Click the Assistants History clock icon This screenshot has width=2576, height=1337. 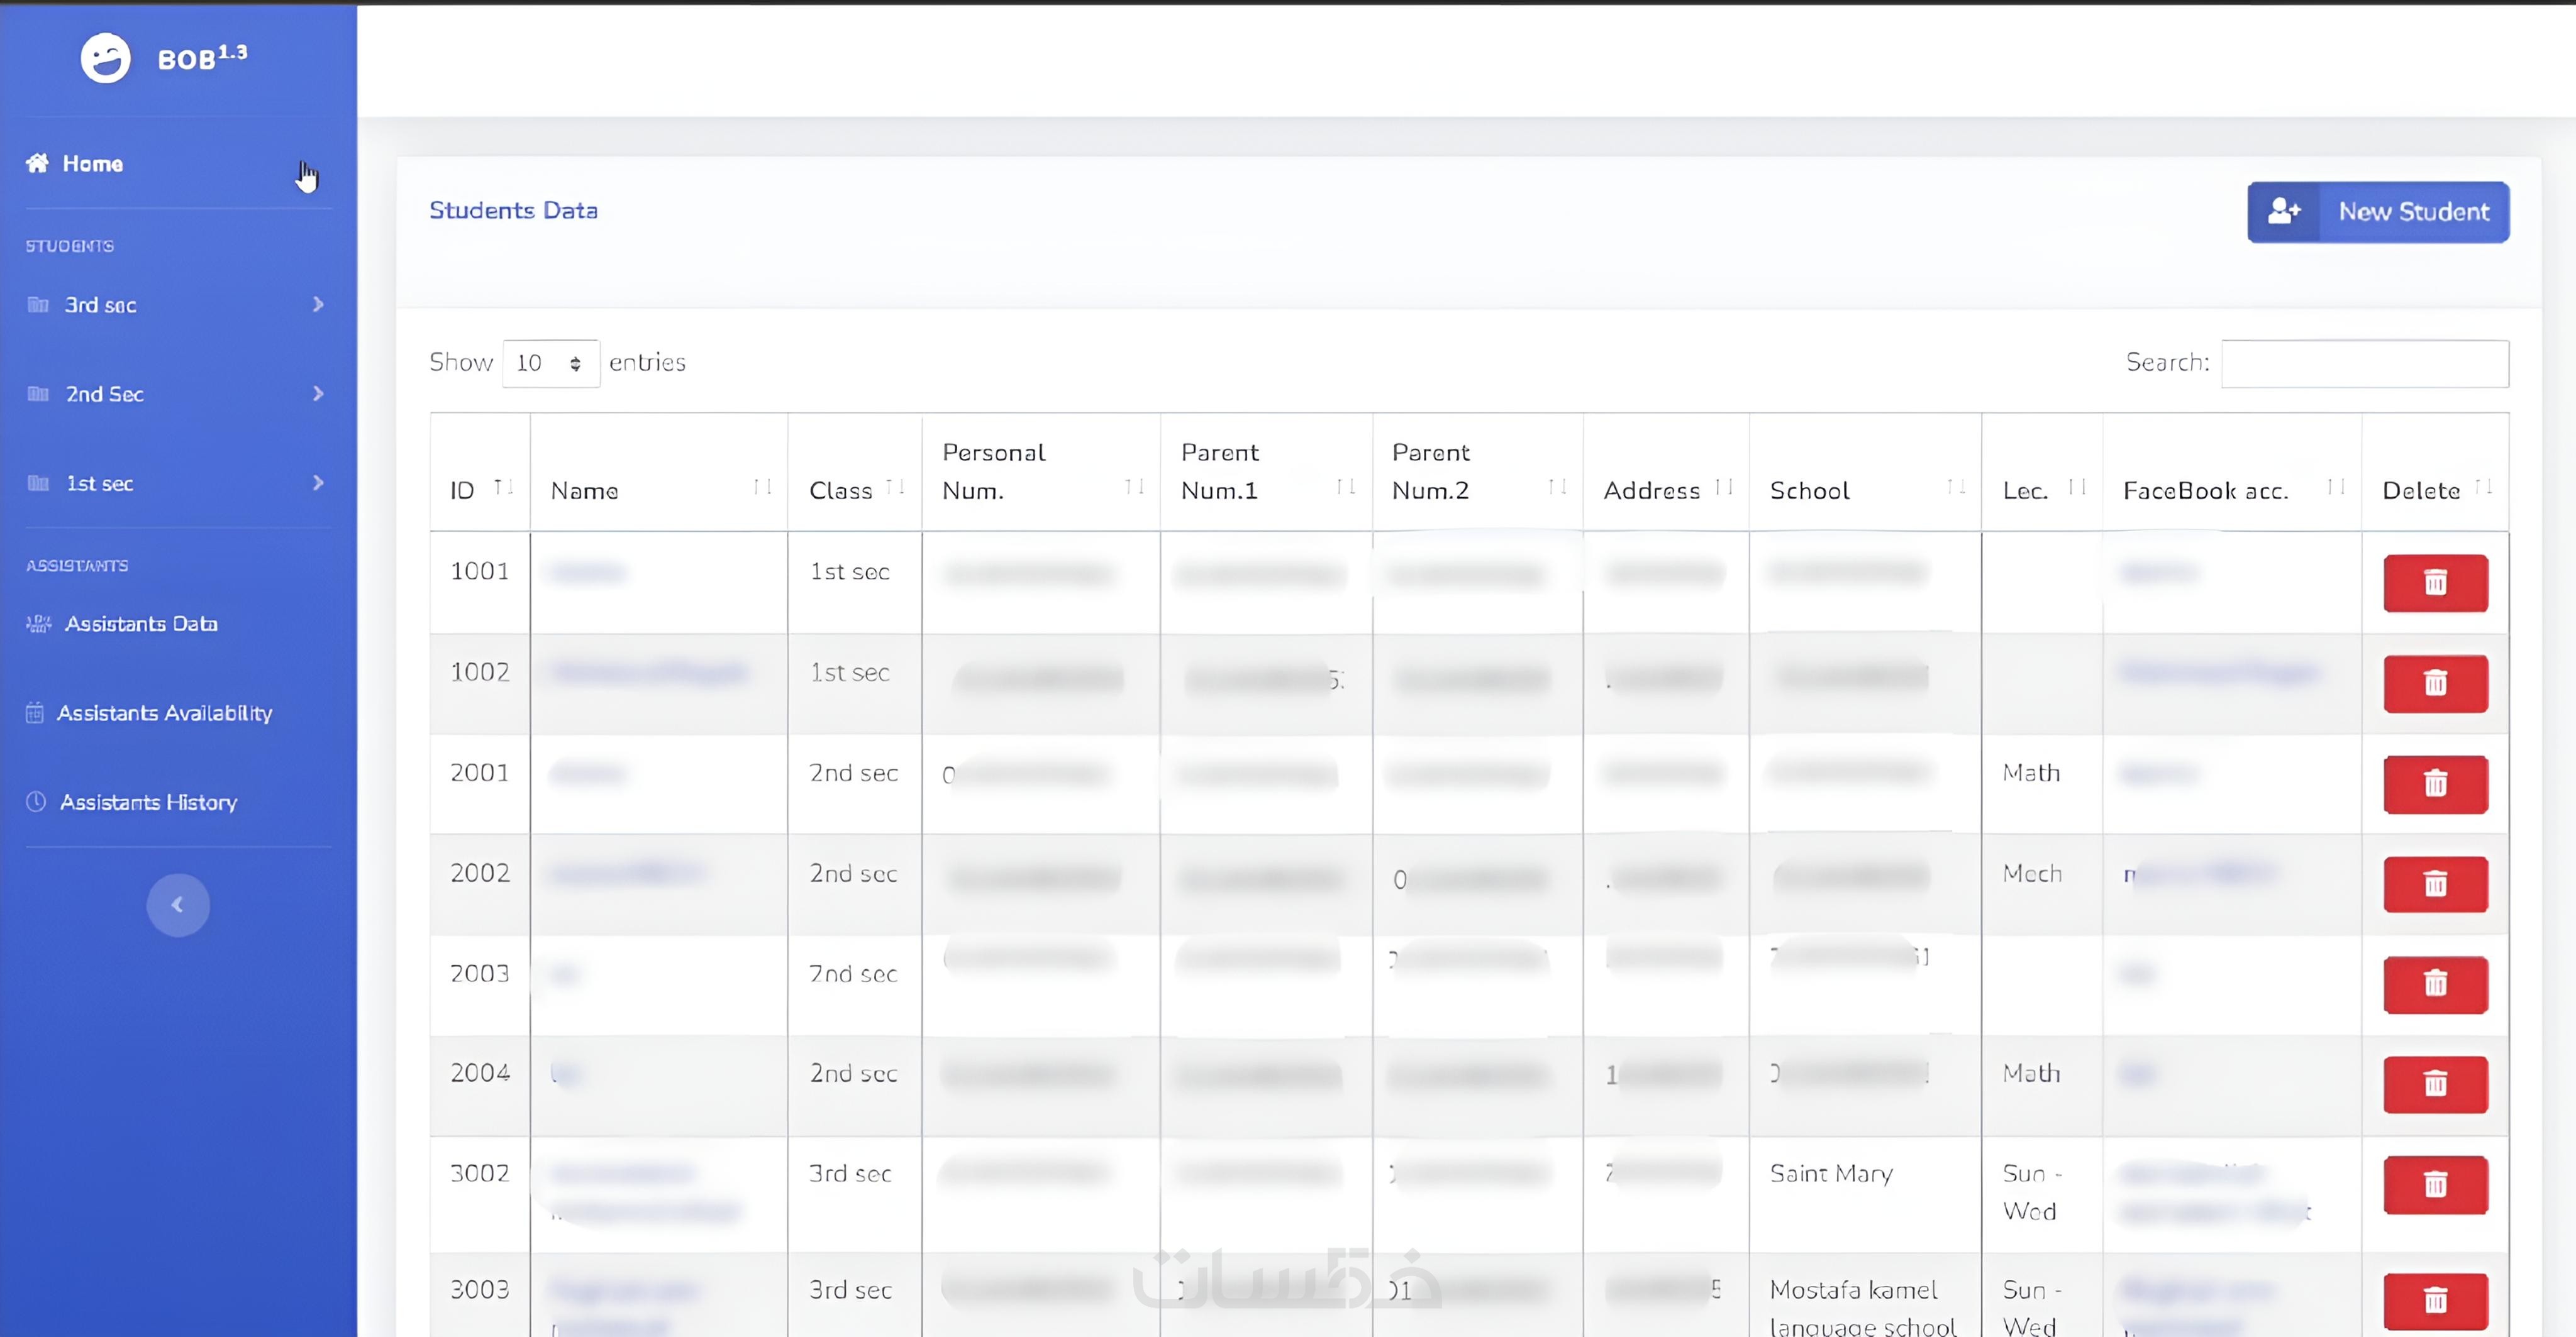[x=36, y=801]
